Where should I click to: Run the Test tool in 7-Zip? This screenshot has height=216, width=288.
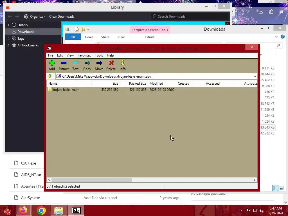(75, 65)
